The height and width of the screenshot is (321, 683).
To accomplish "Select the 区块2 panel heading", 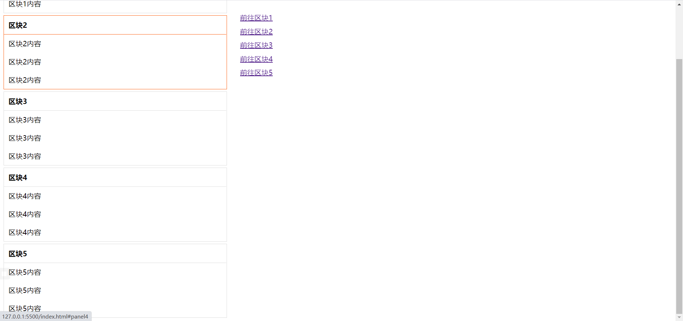I will click(x=18, y=25).
